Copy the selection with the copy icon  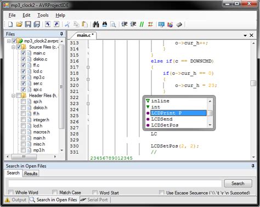[76, 24]
